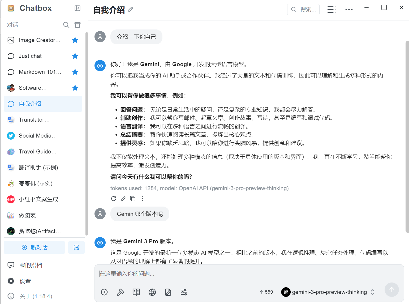
Task: Toggle the star on Software conversation
Action: pyautogui.click(x=75, y=88)
